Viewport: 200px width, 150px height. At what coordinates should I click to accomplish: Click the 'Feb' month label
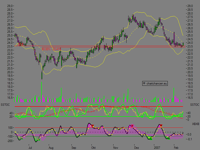tap(176, 148)
